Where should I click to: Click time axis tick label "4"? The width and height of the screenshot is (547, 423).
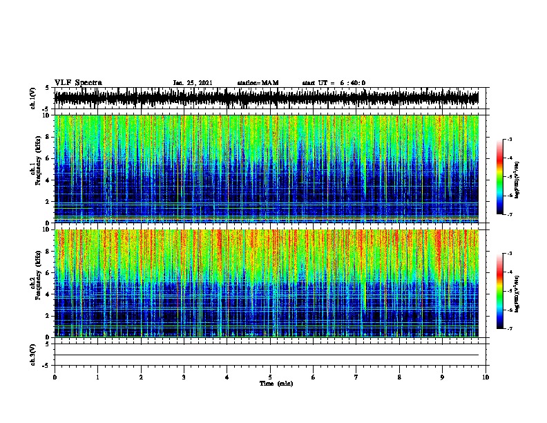click(227, 377)
